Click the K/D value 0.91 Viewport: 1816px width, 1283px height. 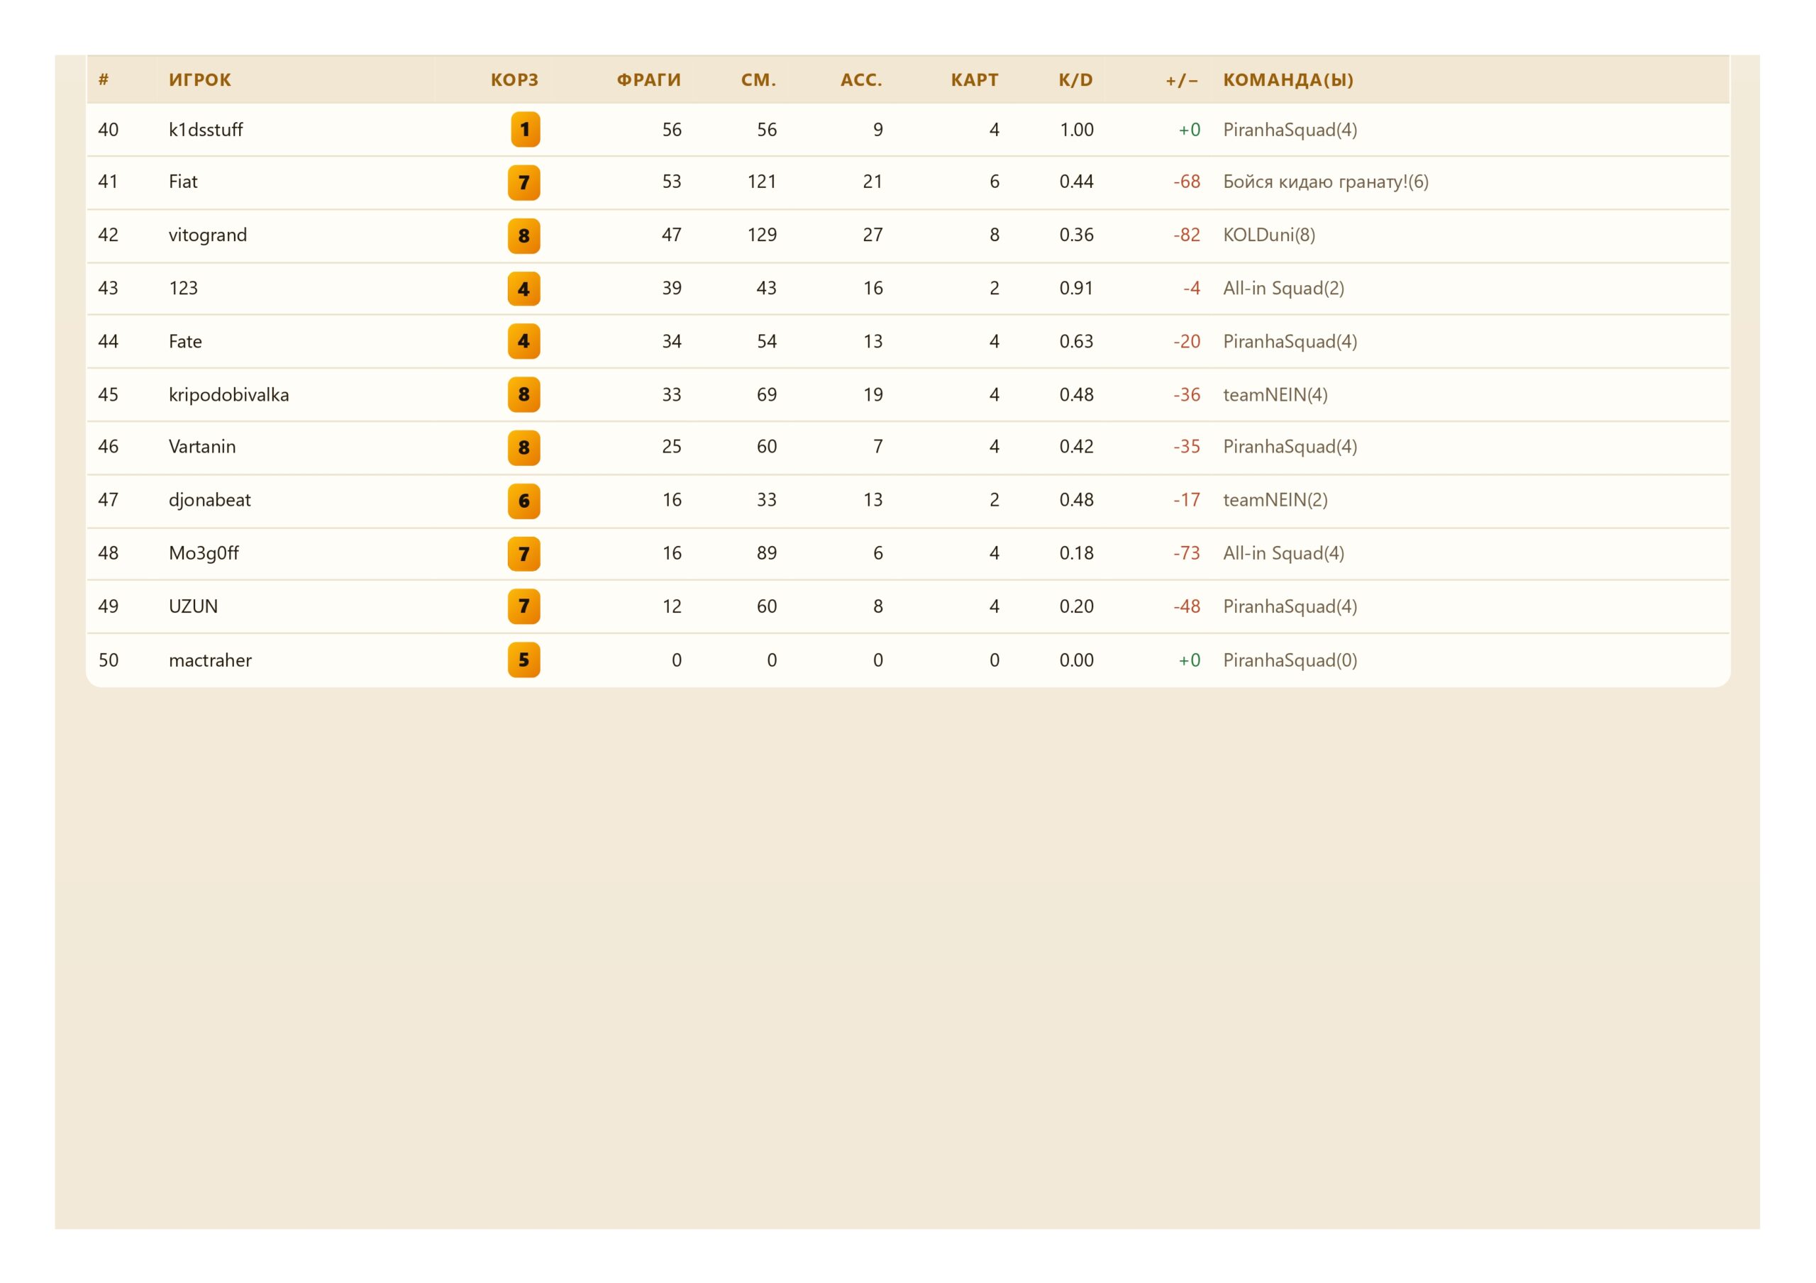tap(1076, 288)
